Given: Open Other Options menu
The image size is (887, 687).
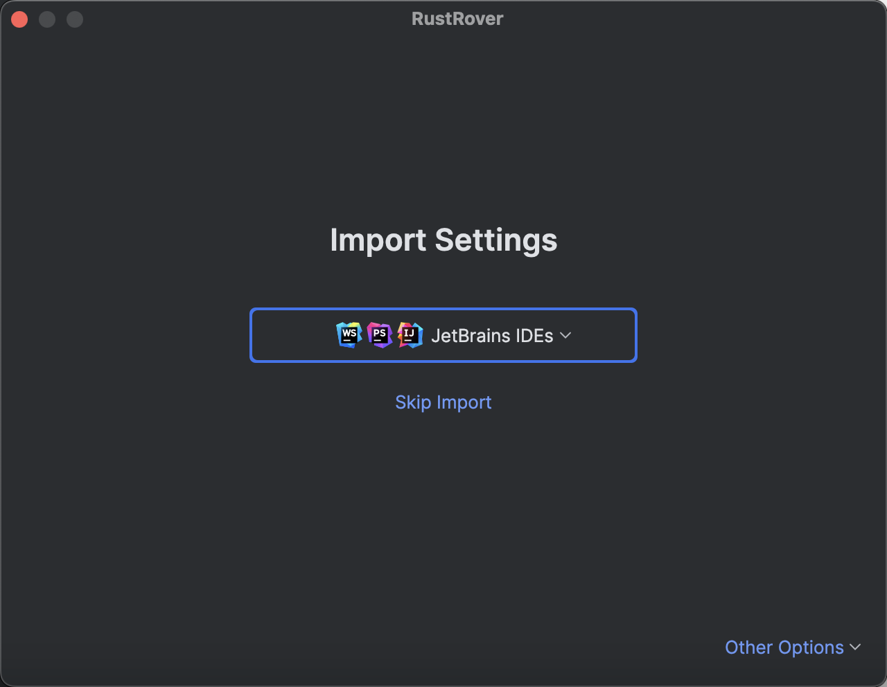Looking at the screenshot, I should [x=792, y=647].
